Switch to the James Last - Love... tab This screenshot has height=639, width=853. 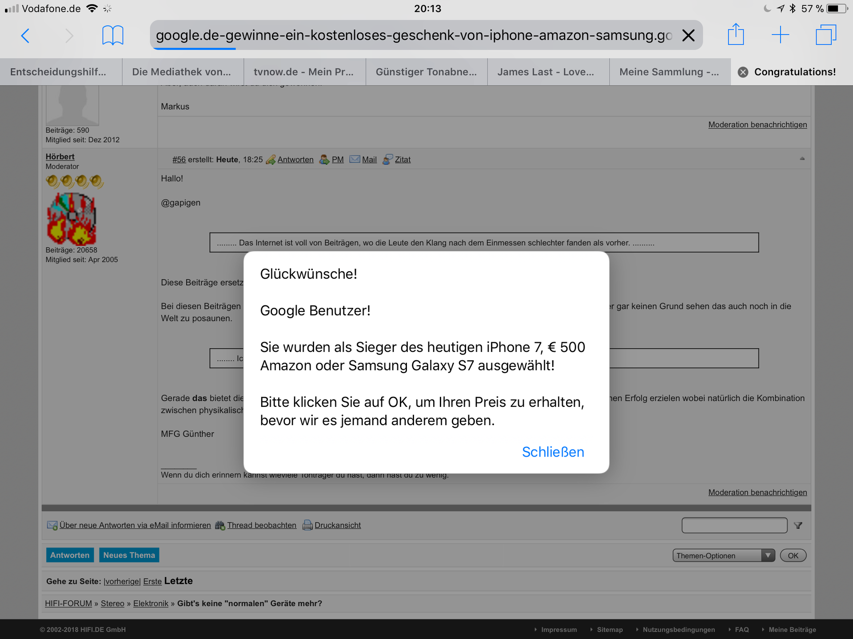(x=548, y=72)
